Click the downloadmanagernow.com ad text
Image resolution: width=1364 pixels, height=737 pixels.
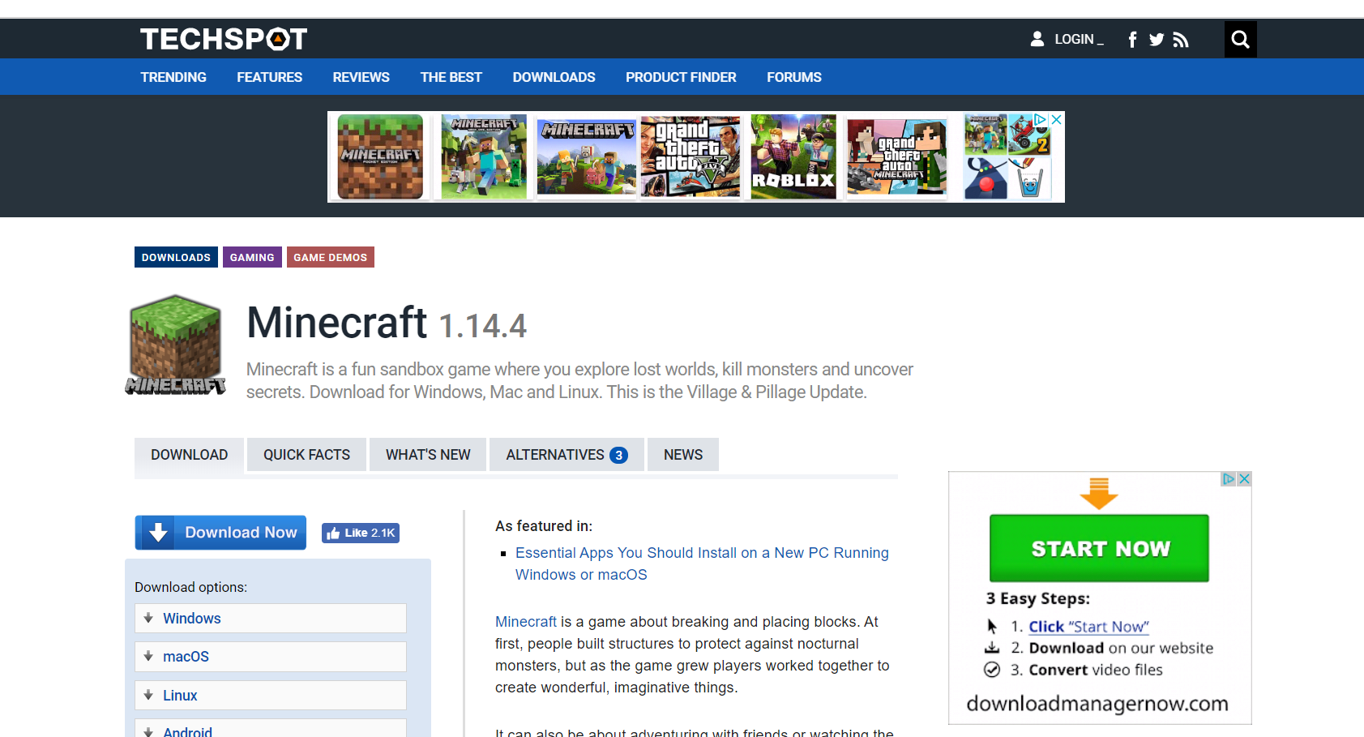(1097, 703)
